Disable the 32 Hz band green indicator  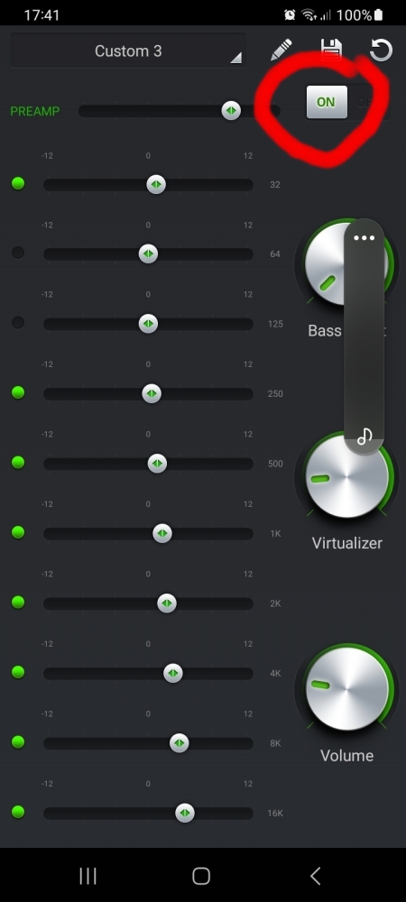tap(18, 183)
